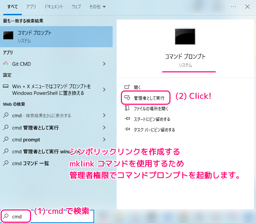Viewport: 256px width, 223px height.
Task: Expand Git CMD result chevron
Action: pos(104,64)
